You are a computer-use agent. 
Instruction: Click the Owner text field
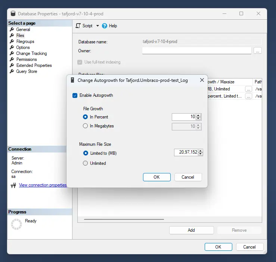[196, 50]
